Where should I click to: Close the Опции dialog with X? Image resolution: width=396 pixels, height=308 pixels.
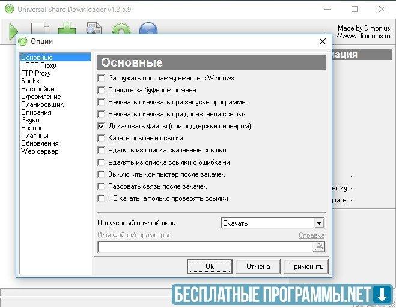[x=323, y=41]
